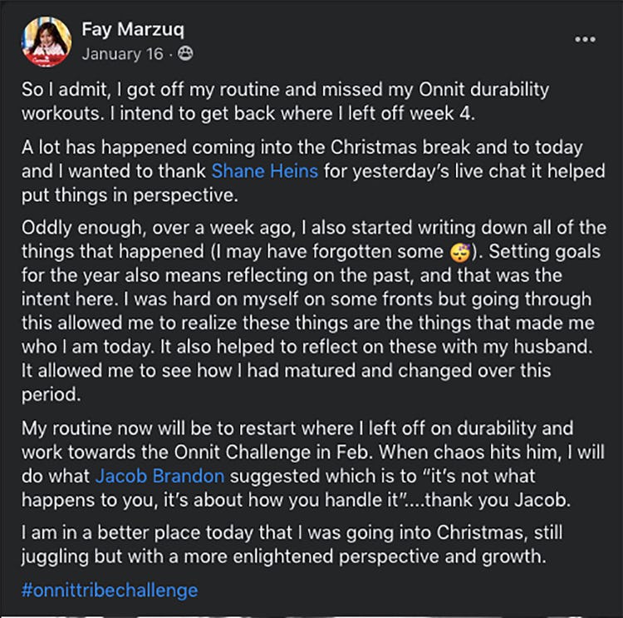Image resolution: width=623 pixels, height=618 pixels.
Task: Open Fay Marzuq's profile name link
Action: 133,31
